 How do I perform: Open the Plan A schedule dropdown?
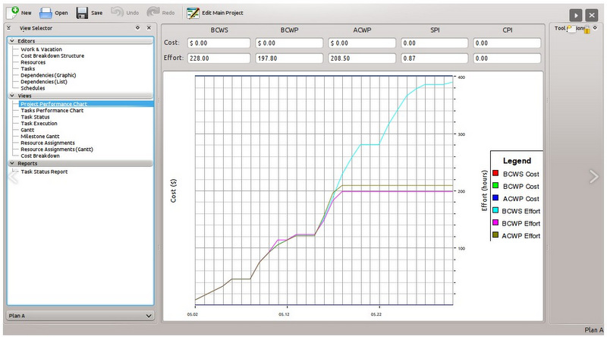80,316
